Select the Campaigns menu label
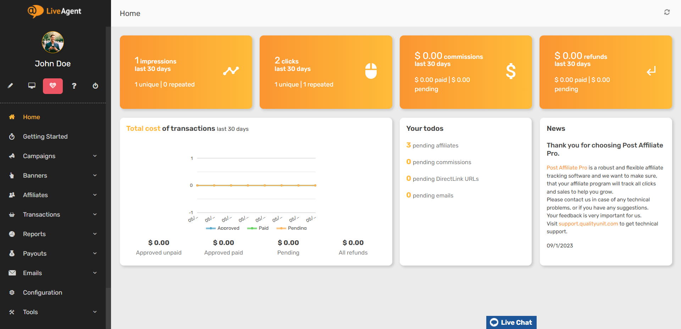This screenshot has height=329, width=681. 39,156
